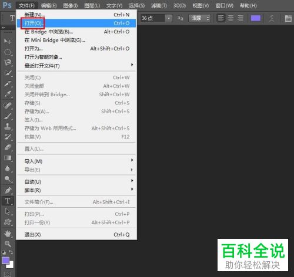Select the Eraser tool

tap(8, 147)
